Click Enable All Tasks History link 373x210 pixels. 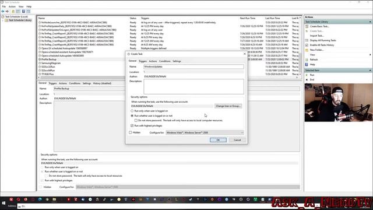(x=322, y=45)
